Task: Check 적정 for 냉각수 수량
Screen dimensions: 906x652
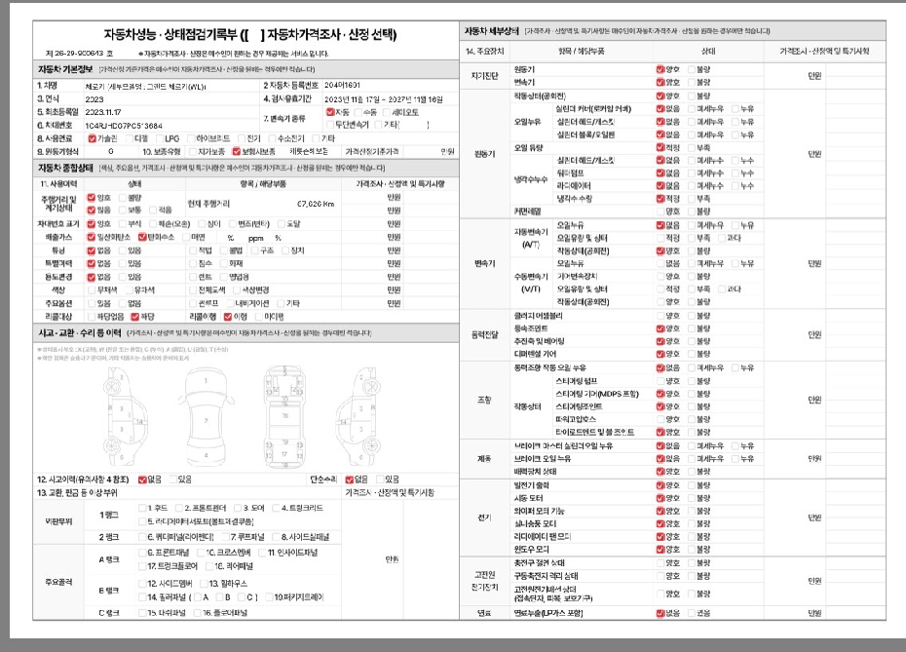Action: click(660, 196)
